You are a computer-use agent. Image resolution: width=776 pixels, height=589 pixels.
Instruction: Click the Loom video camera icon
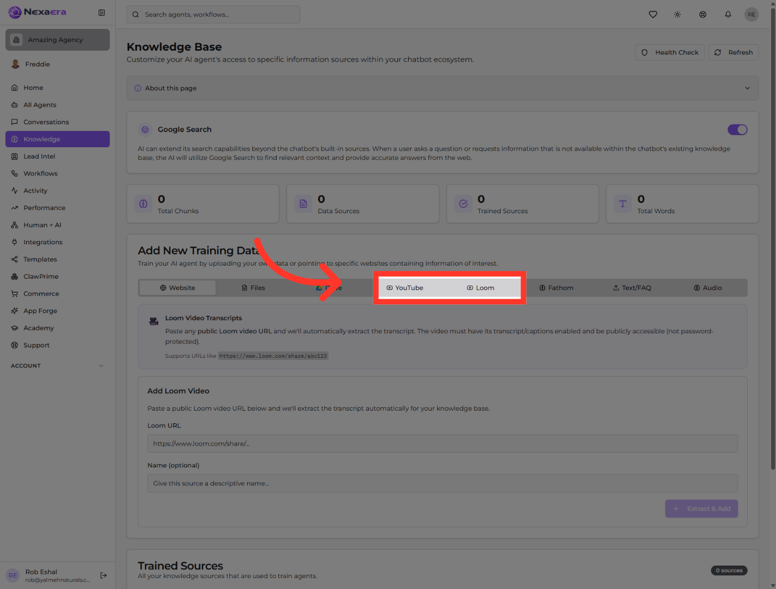154,321
